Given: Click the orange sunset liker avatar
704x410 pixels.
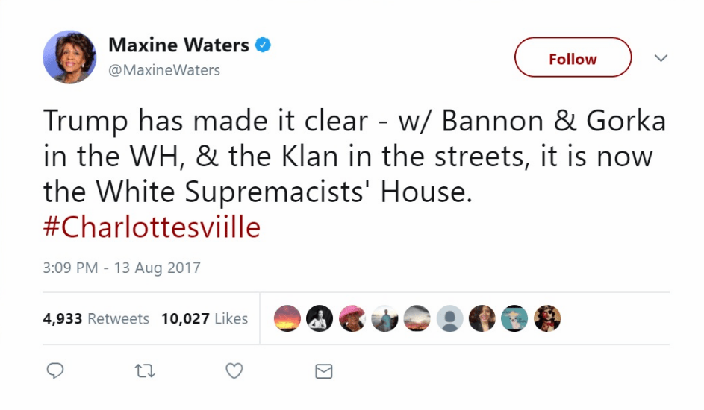Looking at the screenshot, I should (x=287, y=318).
